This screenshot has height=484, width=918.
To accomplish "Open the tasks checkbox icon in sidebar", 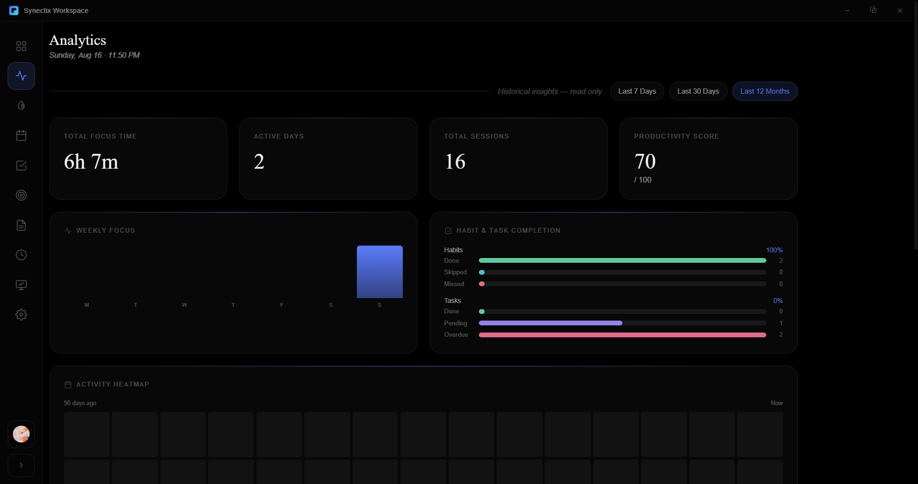I will 21,165.
